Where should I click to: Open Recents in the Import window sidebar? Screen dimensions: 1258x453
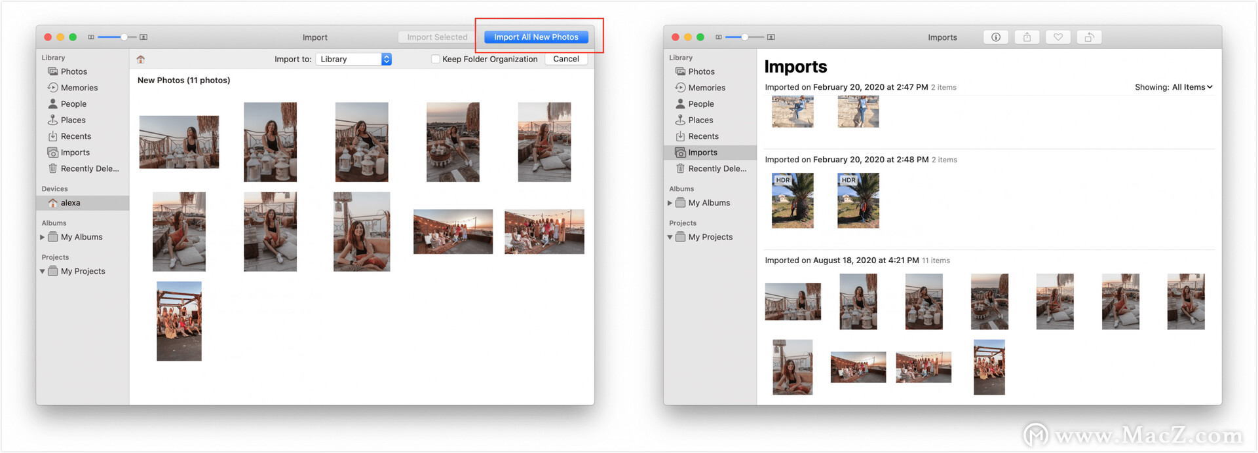(x=83, y=136)
